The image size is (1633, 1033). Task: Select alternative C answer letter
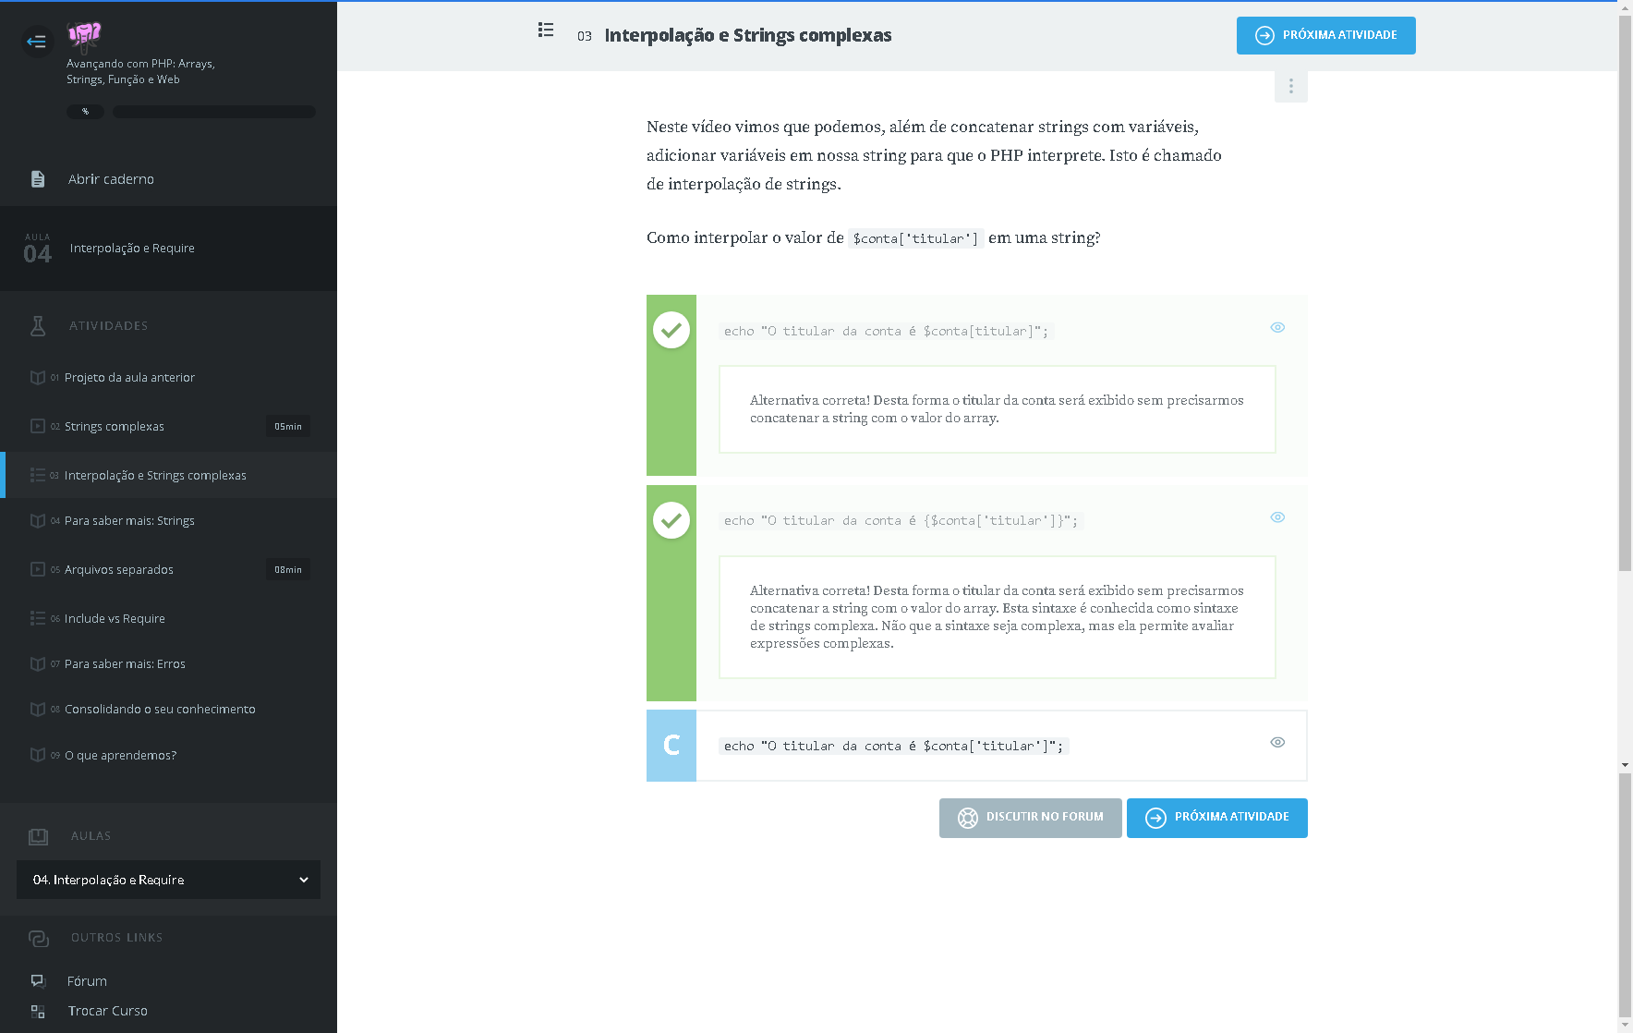pos(671,746)
